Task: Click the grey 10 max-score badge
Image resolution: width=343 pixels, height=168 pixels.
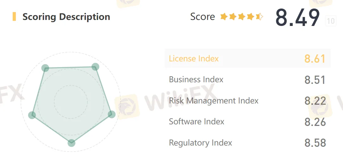Action: coord(331,21)
